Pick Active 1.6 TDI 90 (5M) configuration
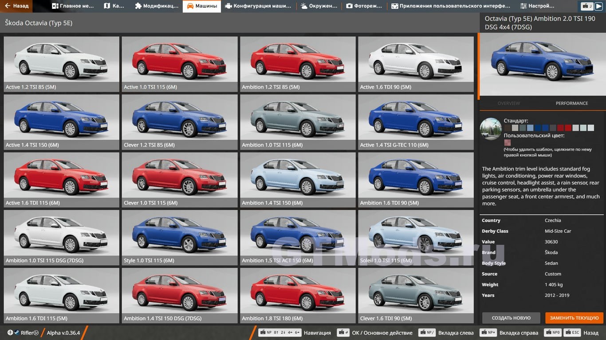Screen dimensions: 606x340 tap(416, 64)
